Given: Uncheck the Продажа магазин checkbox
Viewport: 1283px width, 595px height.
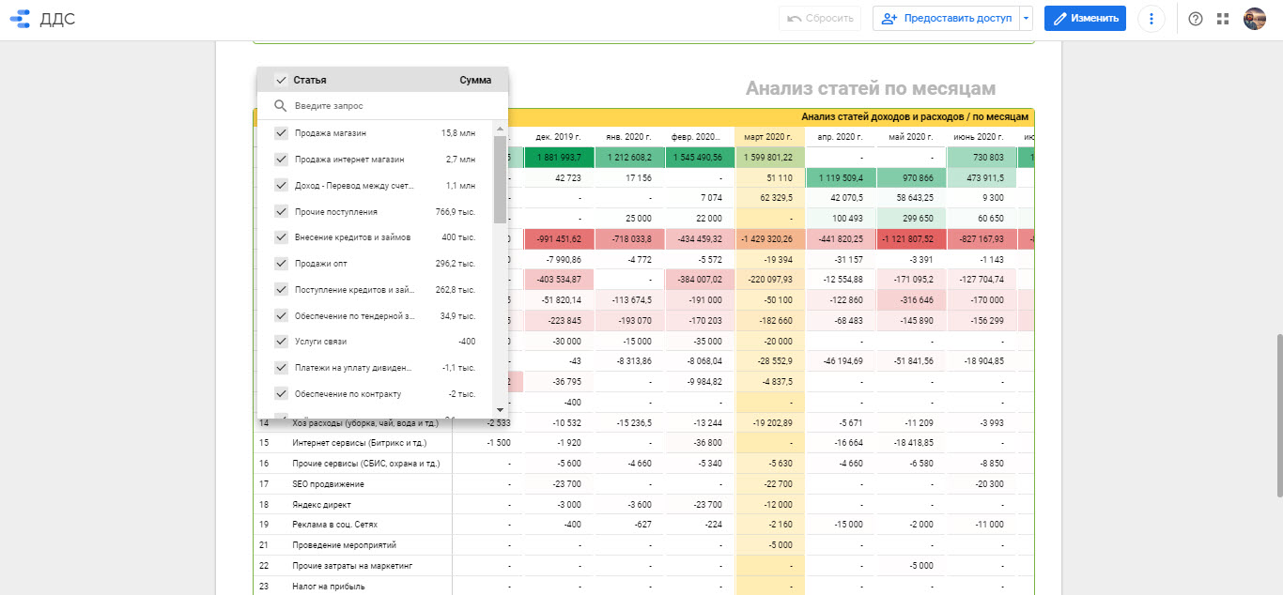Looking at the screenshot, I should [x=281, y=133].
